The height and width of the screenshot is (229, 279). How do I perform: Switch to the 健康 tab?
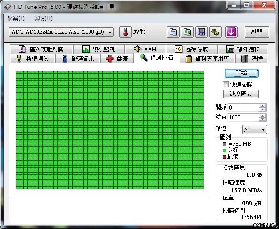click(117, 59)
